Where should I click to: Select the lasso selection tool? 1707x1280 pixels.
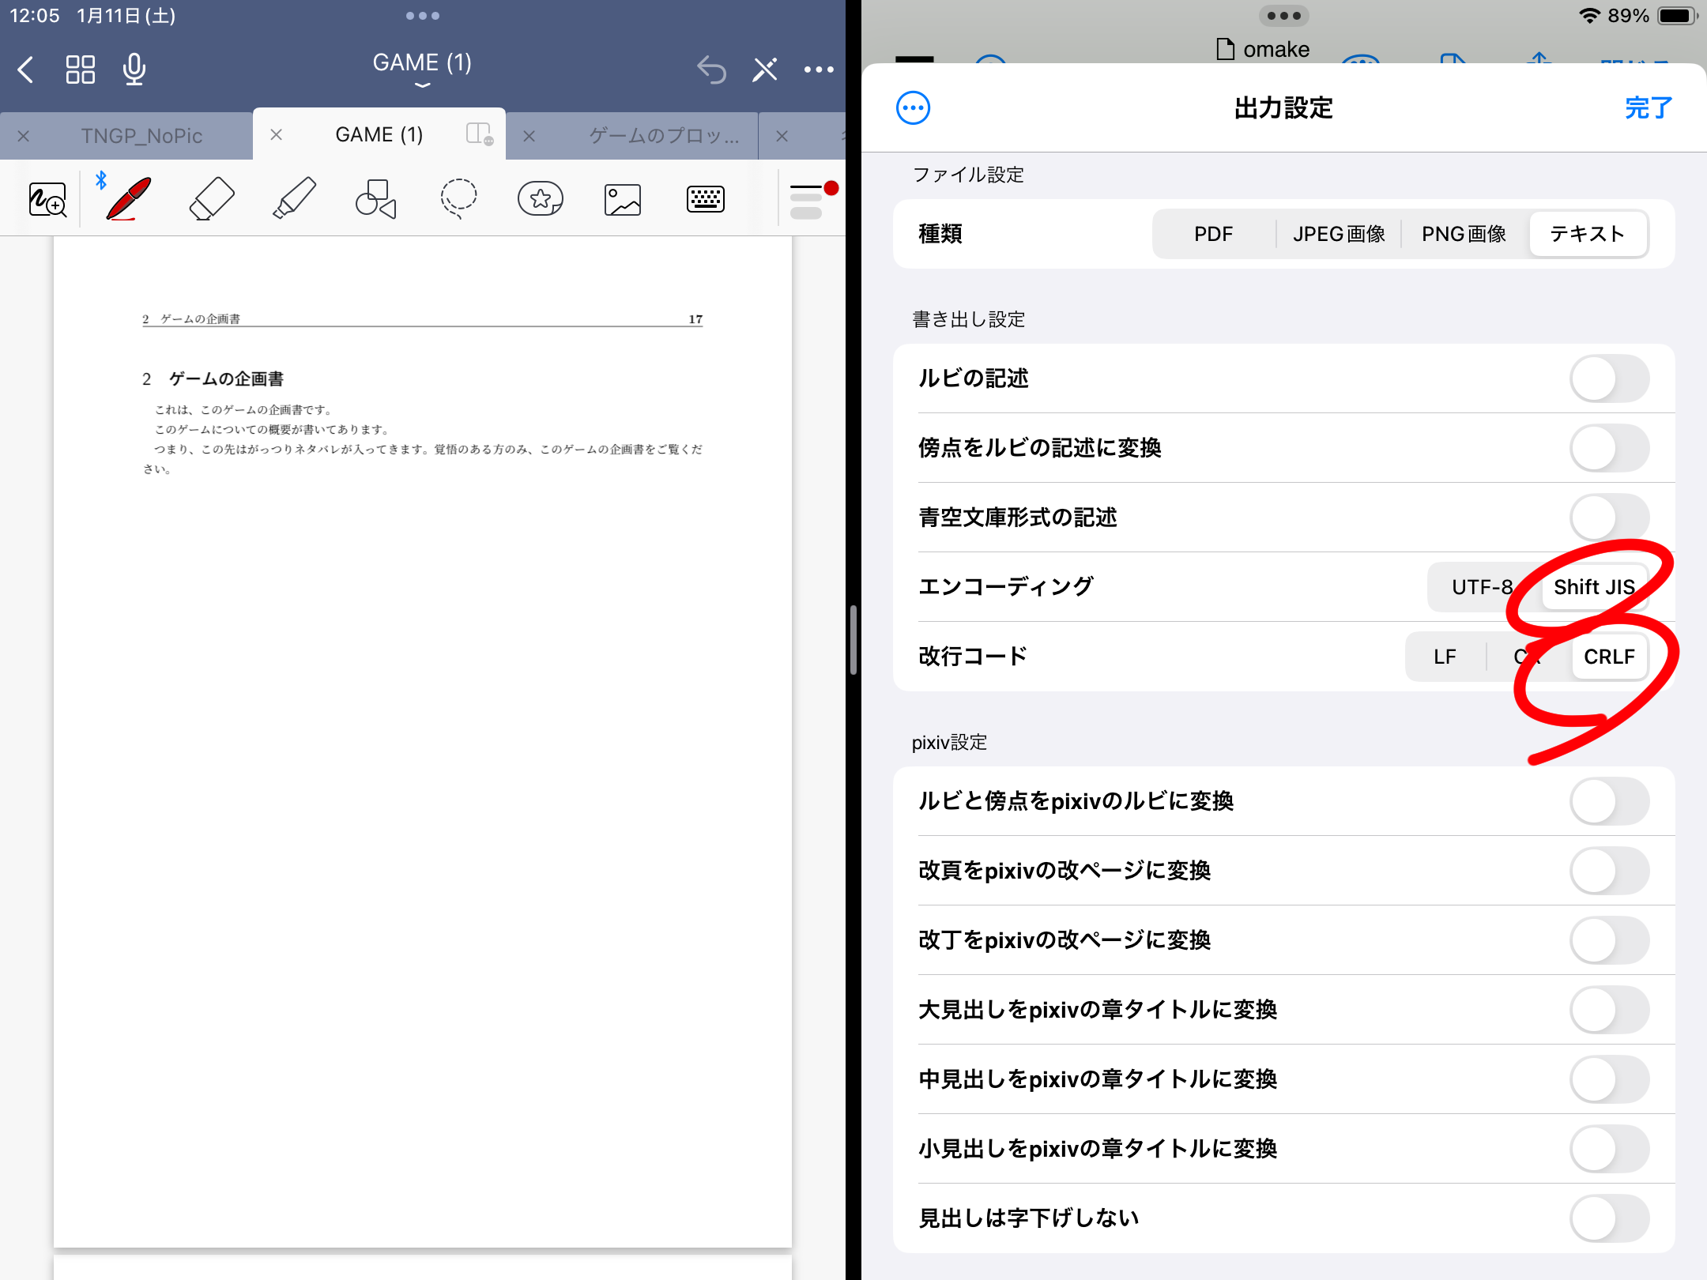coord(458,199)
